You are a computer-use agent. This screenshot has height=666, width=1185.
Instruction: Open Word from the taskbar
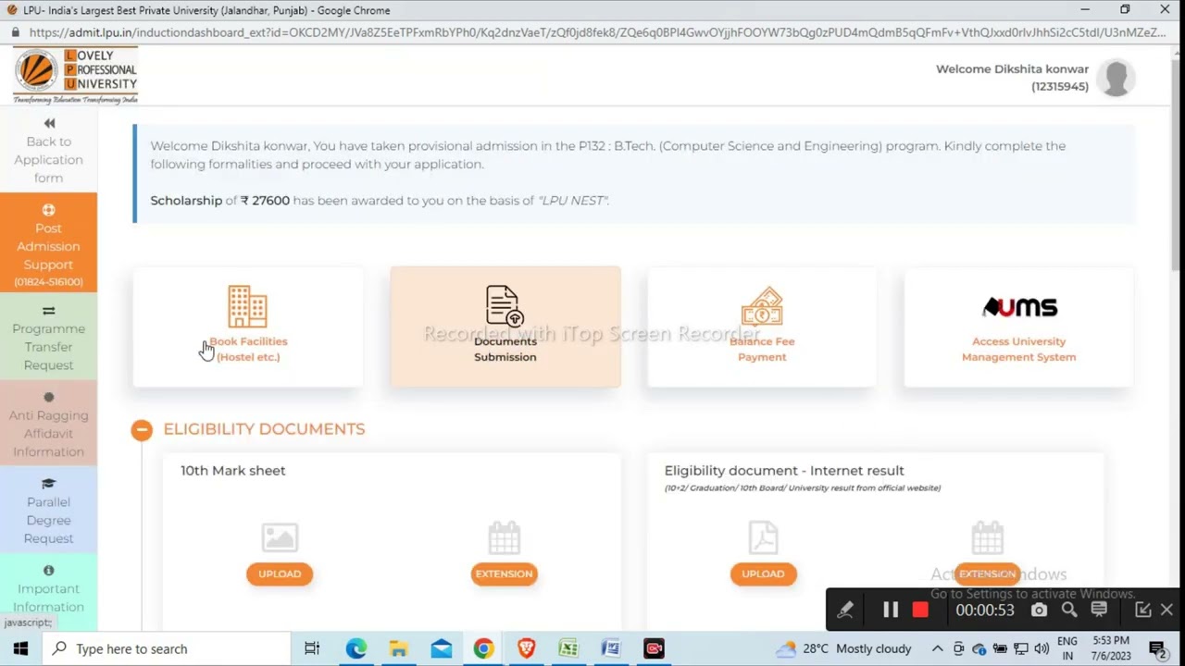pyautogui.click(x=611, y=648)
